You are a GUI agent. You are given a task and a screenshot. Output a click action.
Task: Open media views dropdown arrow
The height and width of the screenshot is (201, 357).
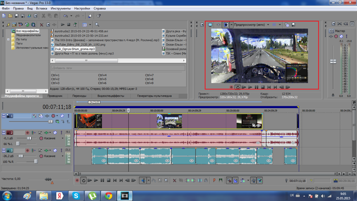pos(90,25)
